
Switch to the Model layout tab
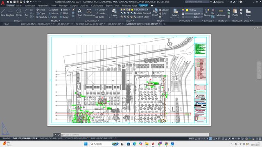click(x=7, y=138)
